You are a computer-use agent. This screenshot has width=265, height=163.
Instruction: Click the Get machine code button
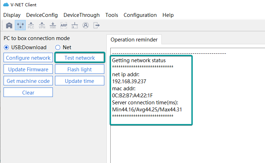pos(28,81)
